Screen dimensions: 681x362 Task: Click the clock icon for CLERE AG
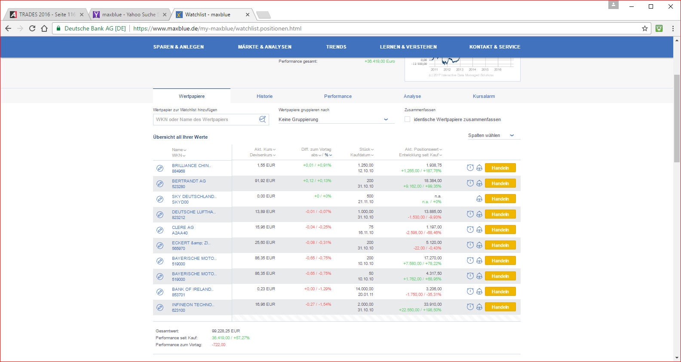tap(470, 230)
